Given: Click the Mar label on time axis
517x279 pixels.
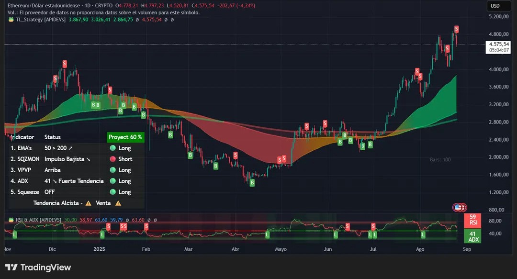Looking at the screenshot, I should click(188, 249).
